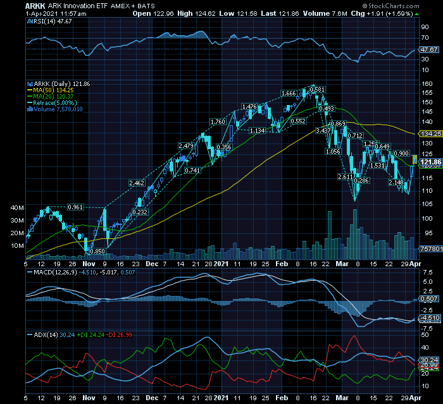The image size is (443, 404).
Task: Select the Open 122.96 value
Action: click(x=153, y=13)
